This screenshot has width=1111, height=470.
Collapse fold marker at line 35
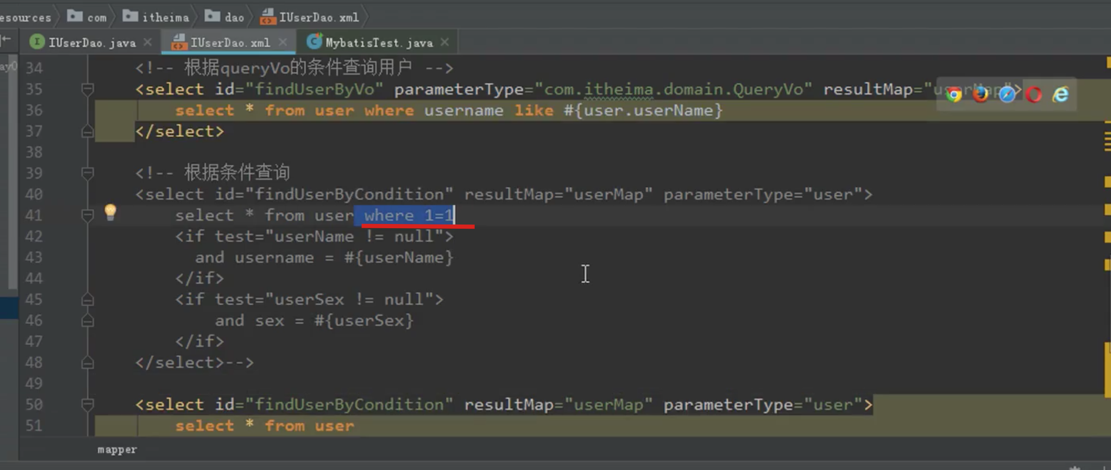click(x=88, y=90)
